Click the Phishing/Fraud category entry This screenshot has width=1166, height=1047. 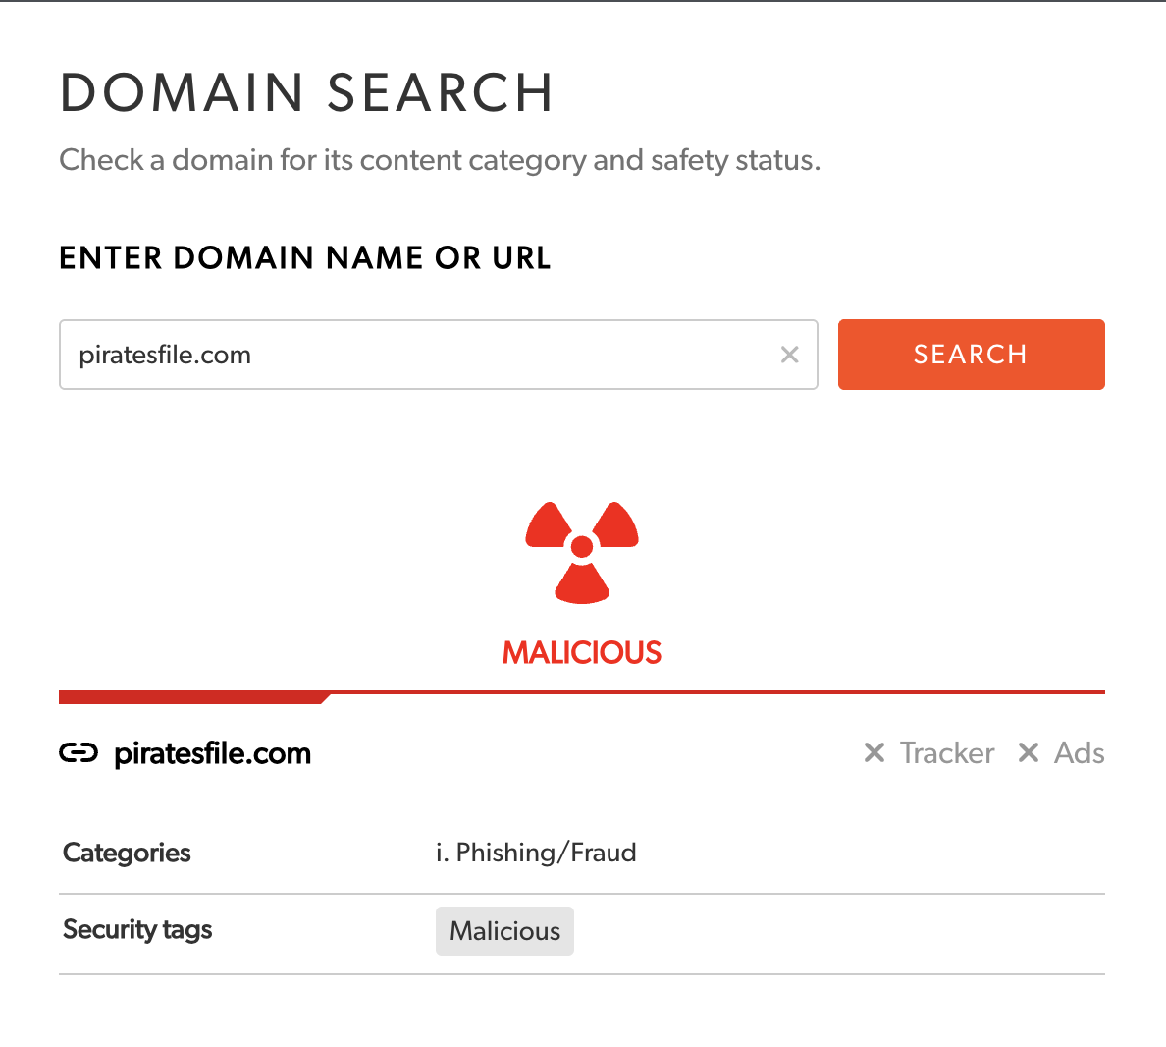[536, 853]
